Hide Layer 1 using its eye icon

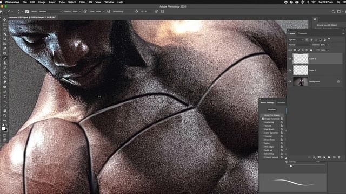pos(290,70)
